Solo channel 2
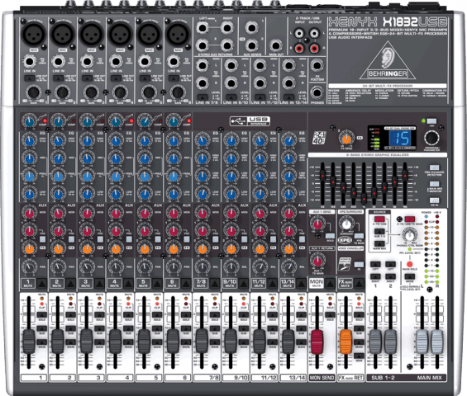467x396 pixels. [x=70, y=315]
